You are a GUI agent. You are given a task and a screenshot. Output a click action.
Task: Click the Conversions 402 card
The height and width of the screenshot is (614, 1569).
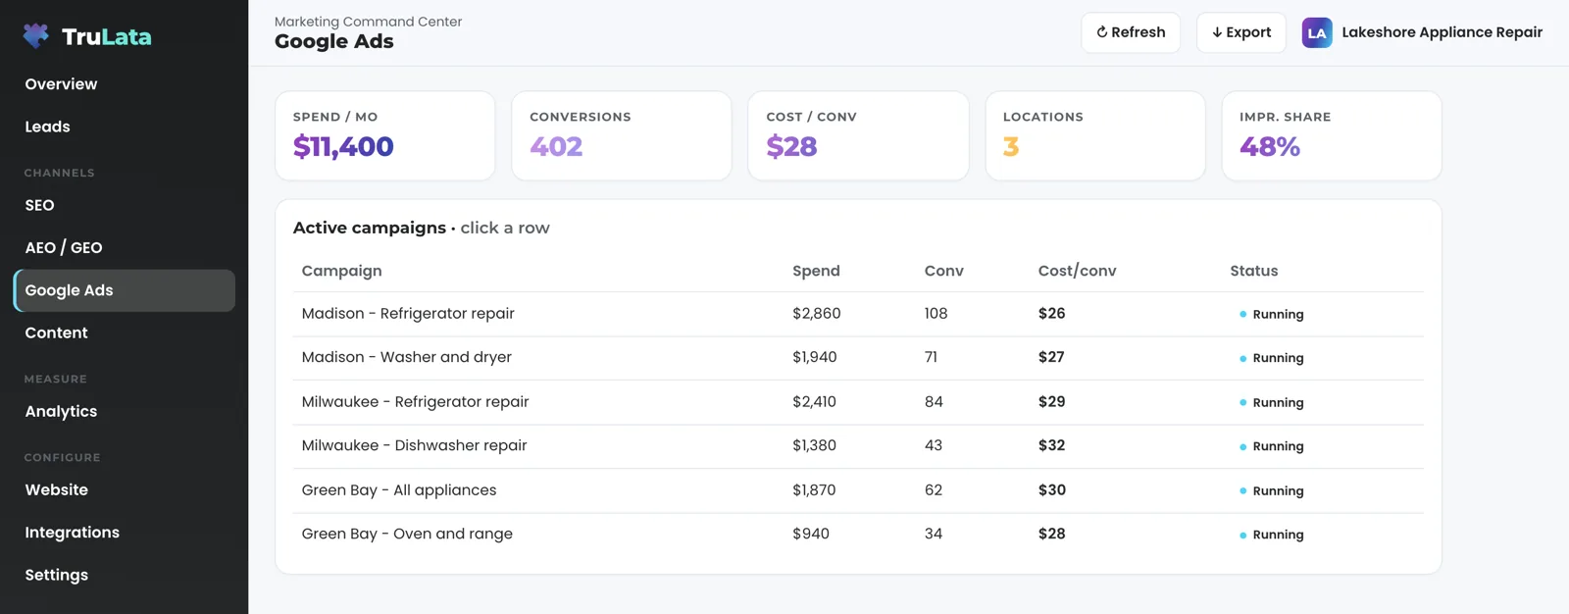pos(622,135)
